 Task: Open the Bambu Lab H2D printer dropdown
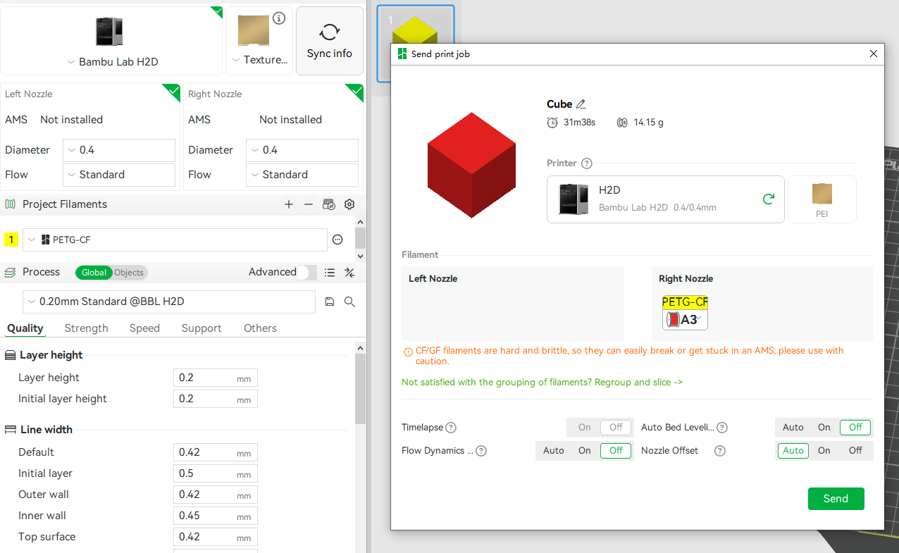coord(111,62)
